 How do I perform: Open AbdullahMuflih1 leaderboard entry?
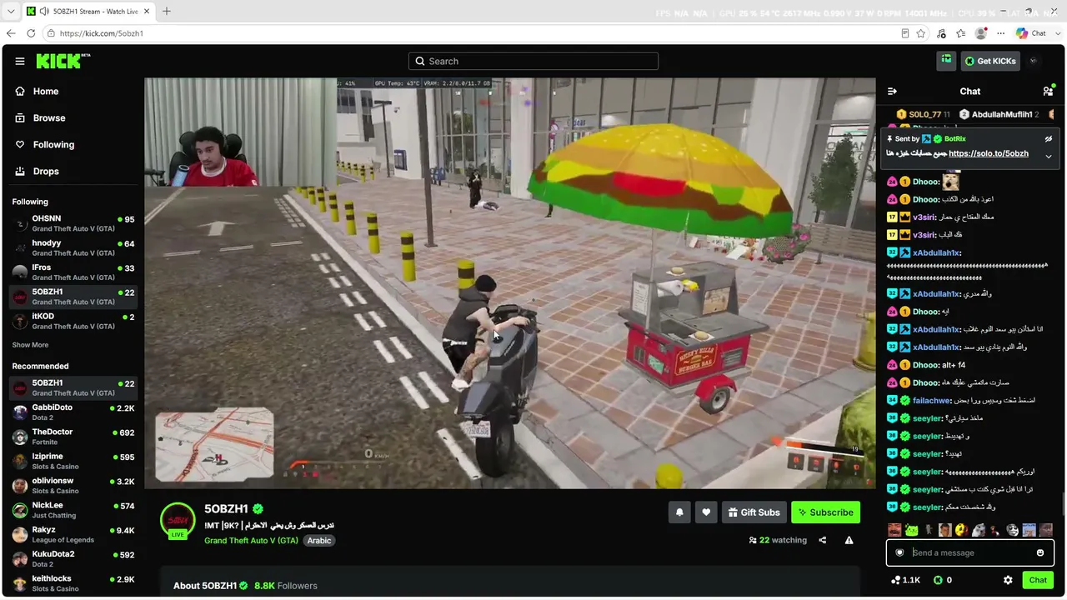(999, 114)
